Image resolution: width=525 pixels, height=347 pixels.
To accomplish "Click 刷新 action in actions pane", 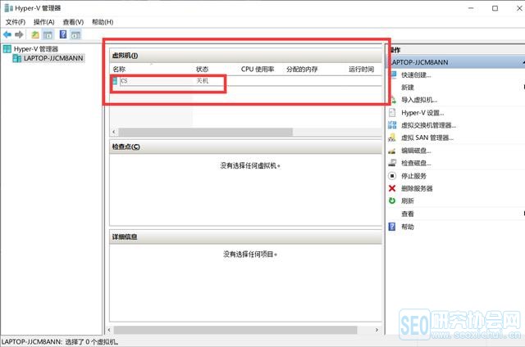I will [x=408, y=201].
